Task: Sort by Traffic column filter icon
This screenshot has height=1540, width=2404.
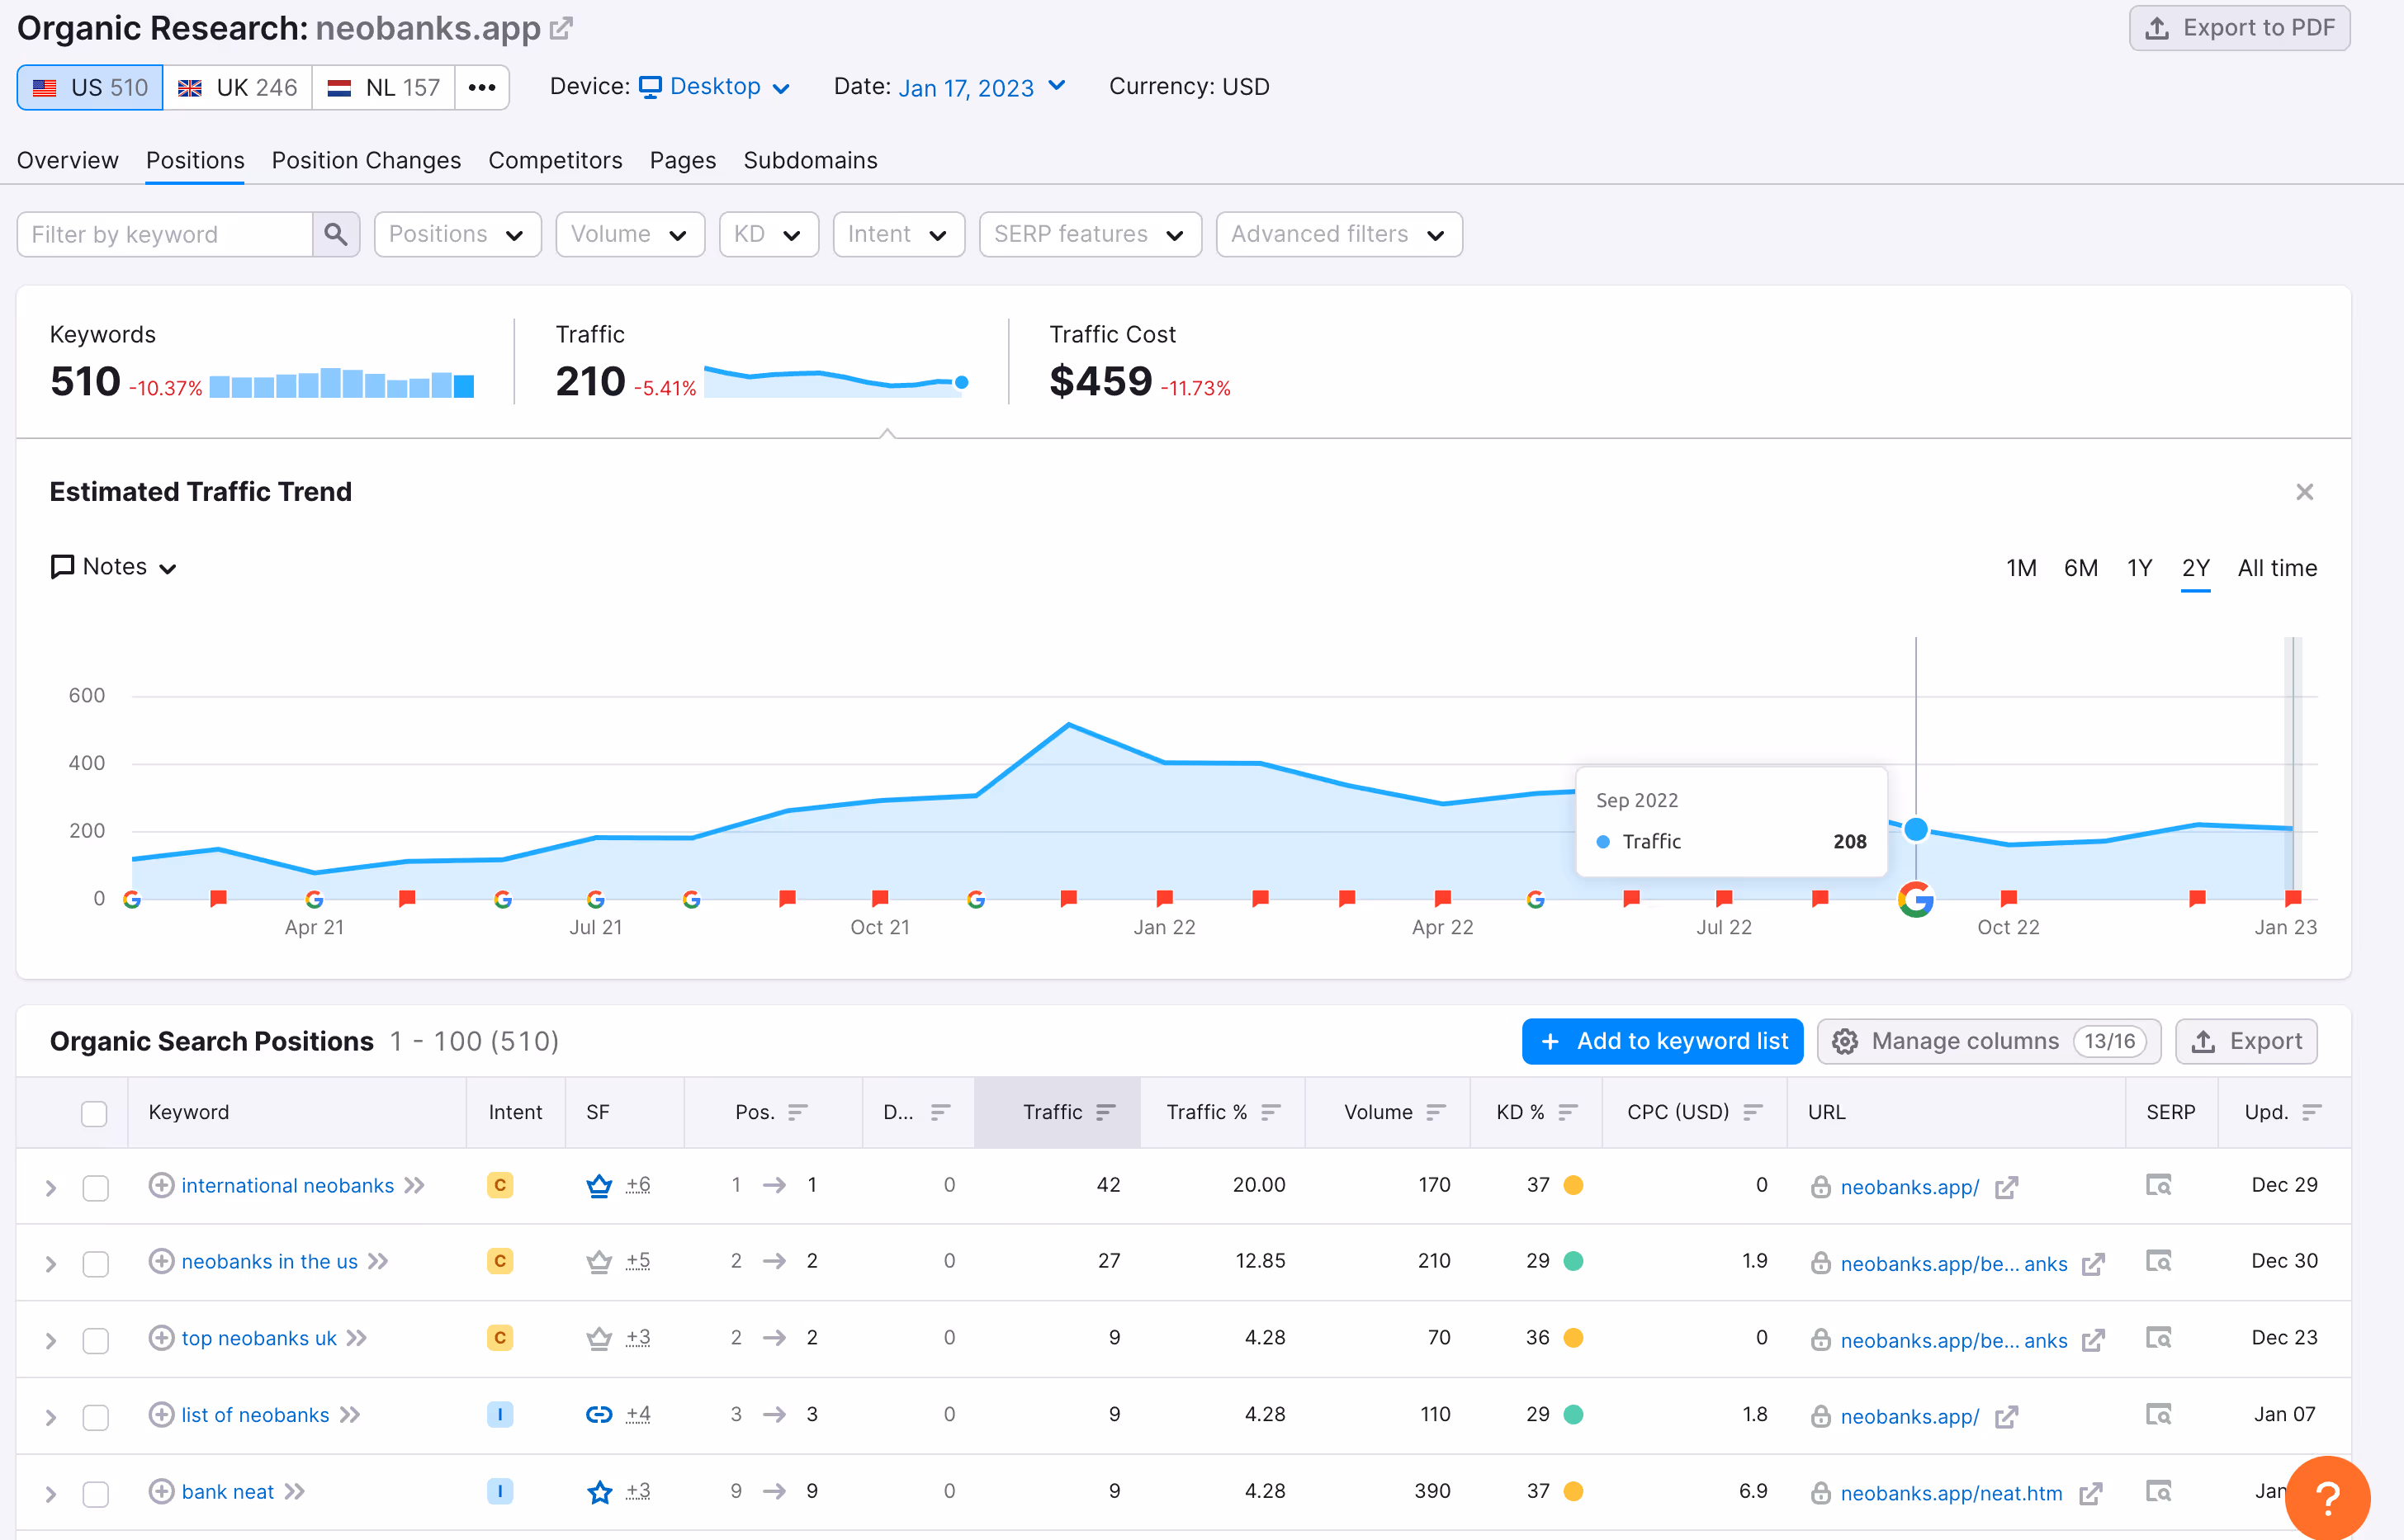Action: coord(1105,1112)
